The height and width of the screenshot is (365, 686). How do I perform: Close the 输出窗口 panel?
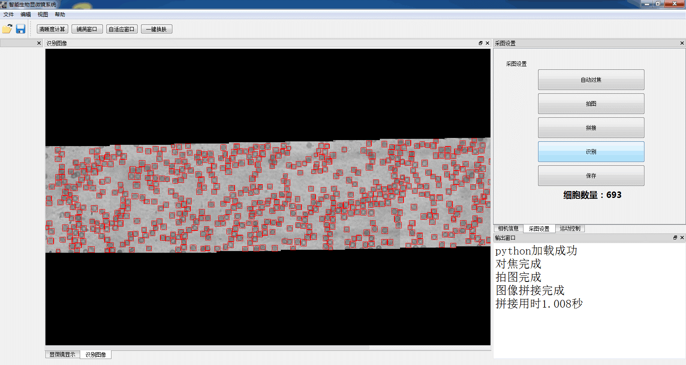click(682, 238)
